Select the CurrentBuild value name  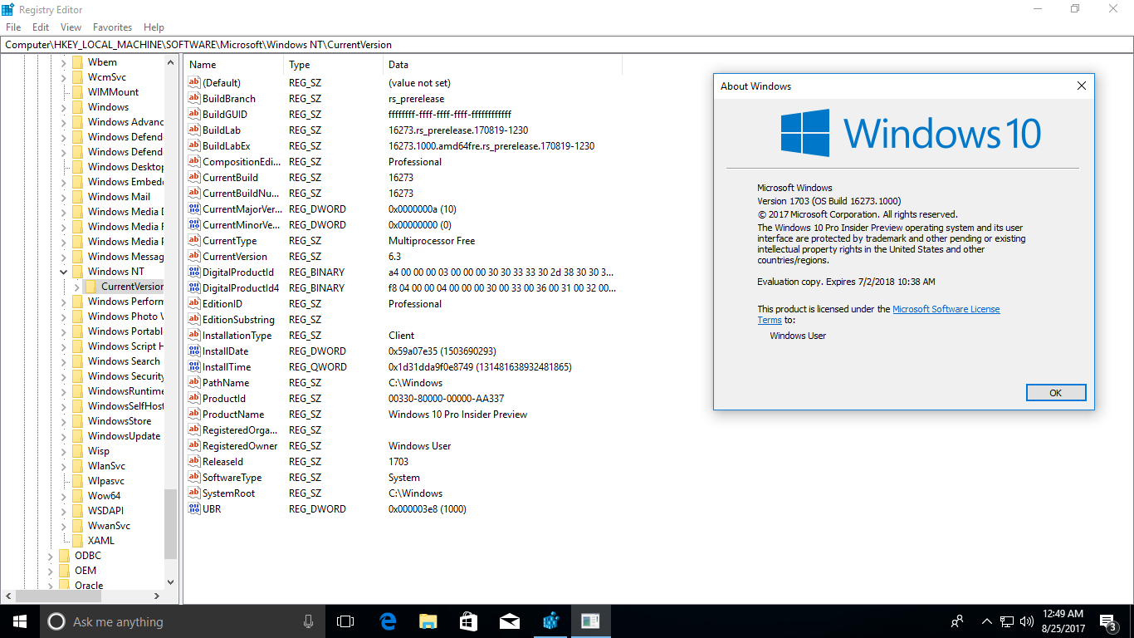(x=230, y=177)
